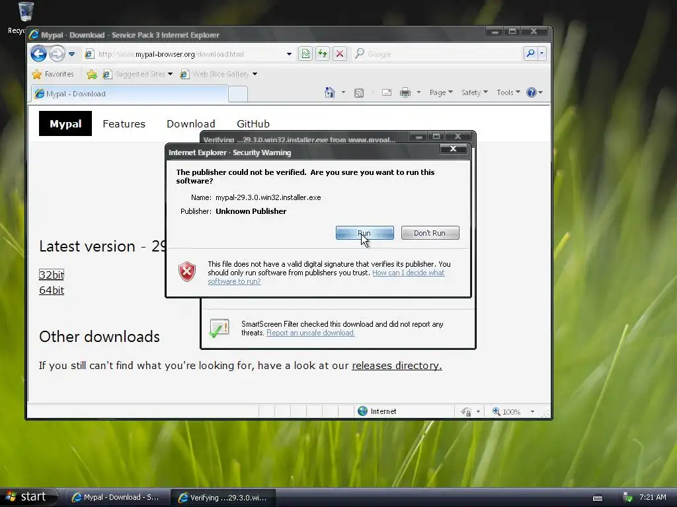677x507 pixels.
Task: Click the red shield warning icon
Action: pos(187,271)
